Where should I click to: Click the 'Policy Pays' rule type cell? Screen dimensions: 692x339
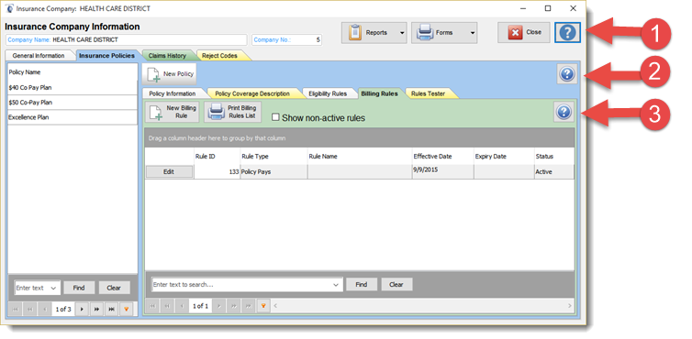(273, 172)
